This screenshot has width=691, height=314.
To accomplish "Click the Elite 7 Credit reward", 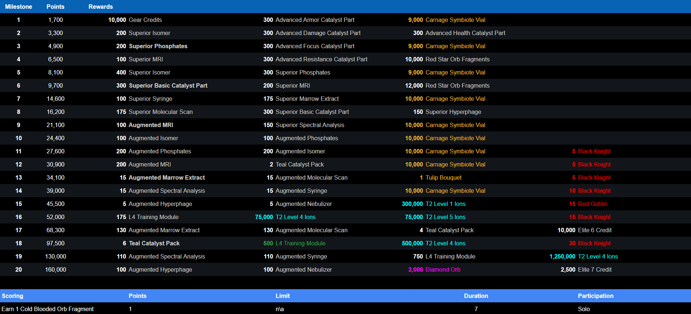I will 594,269.
